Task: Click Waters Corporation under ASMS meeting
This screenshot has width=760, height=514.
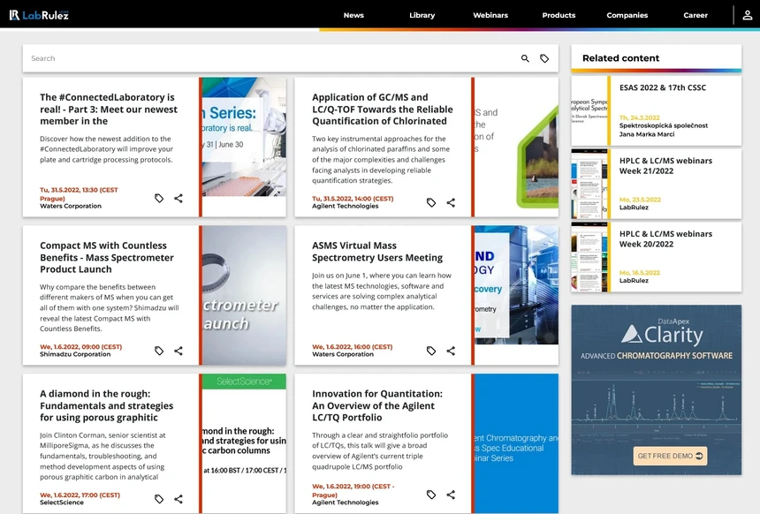Action: coord(343,354)
